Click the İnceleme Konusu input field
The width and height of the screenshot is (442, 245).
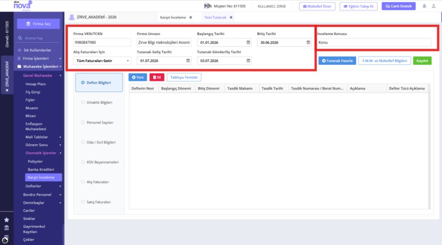coord(374,43)
